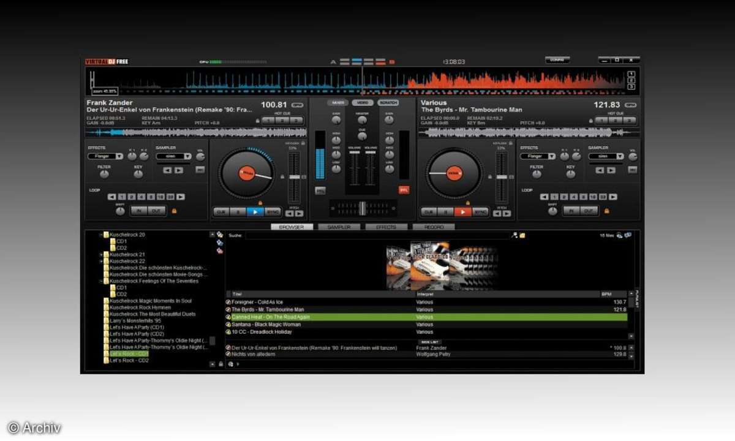The height and width of the screenshot is (441, 735).
Task: Collapse the Kuschelrock 20 folder
Action: click(x=102, y=235)
